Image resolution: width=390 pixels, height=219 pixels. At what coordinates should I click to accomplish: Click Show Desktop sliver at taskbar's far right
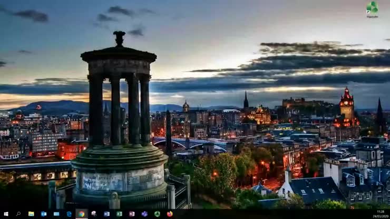coord(389,214)
